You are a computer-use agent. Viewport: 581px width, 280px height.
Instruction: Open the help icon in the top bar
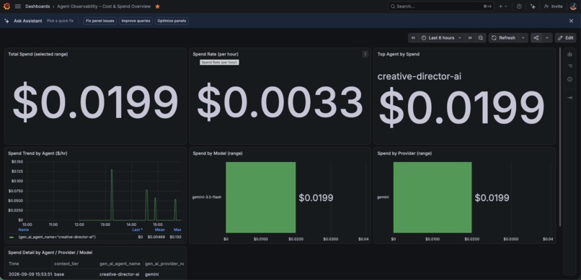(x=519, y=6)
